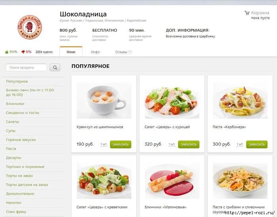The width and height of the screenshot is (277, 217).
Task: Open the shopping cart icon
Action: click(x=247, y=13)
